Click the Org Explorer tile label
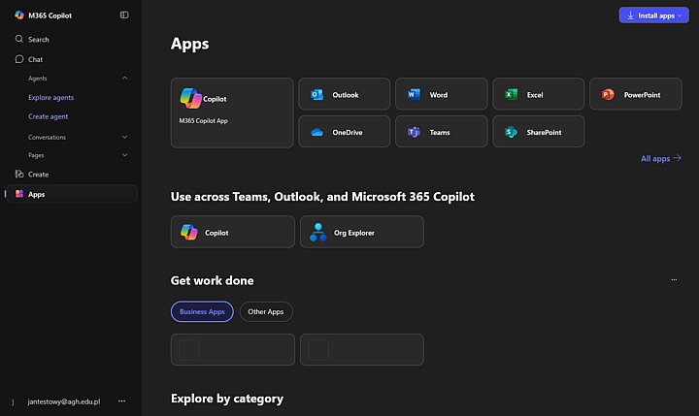 (x=354, y=233)
